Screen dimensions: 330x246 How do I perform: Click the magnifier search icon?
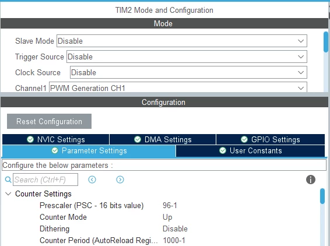8,180
